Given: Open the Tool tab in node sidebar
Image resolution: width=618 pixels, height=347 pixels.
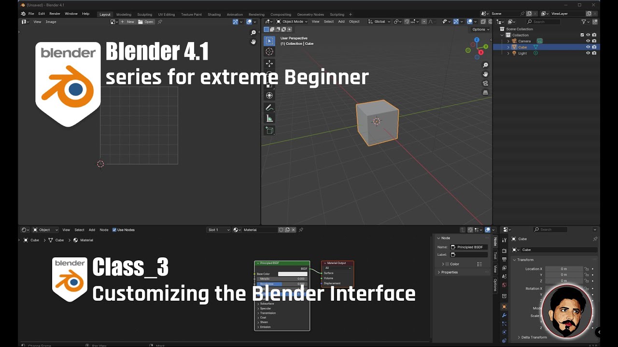Looking at the screenshot, I should point(495,255).
